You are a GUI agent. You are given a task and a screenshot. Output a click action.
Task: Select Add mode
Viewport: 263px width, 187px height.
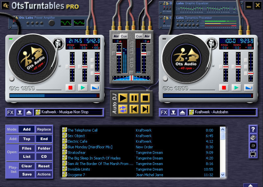27,129
